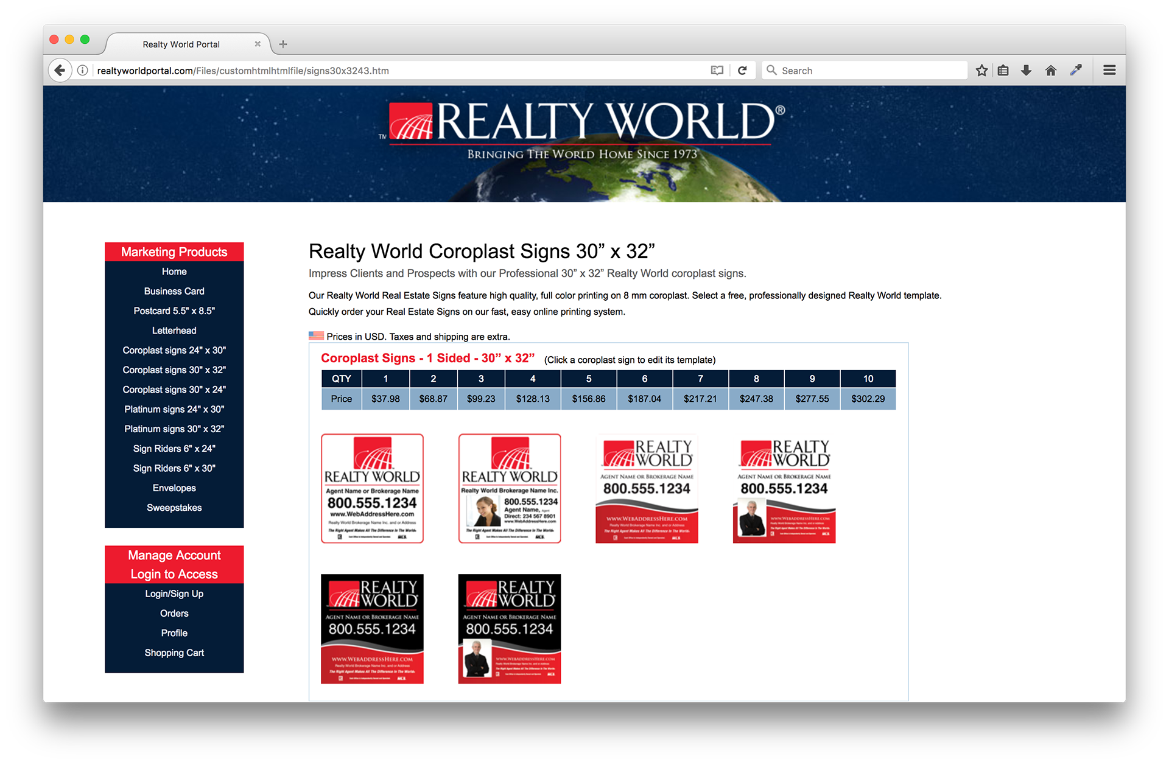Open Profile under Manage Account

tap(174, 633)
